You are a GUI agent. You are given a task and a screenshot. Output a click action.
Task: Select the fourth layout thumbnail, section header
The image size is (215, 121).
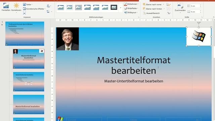tap(29, 105)
